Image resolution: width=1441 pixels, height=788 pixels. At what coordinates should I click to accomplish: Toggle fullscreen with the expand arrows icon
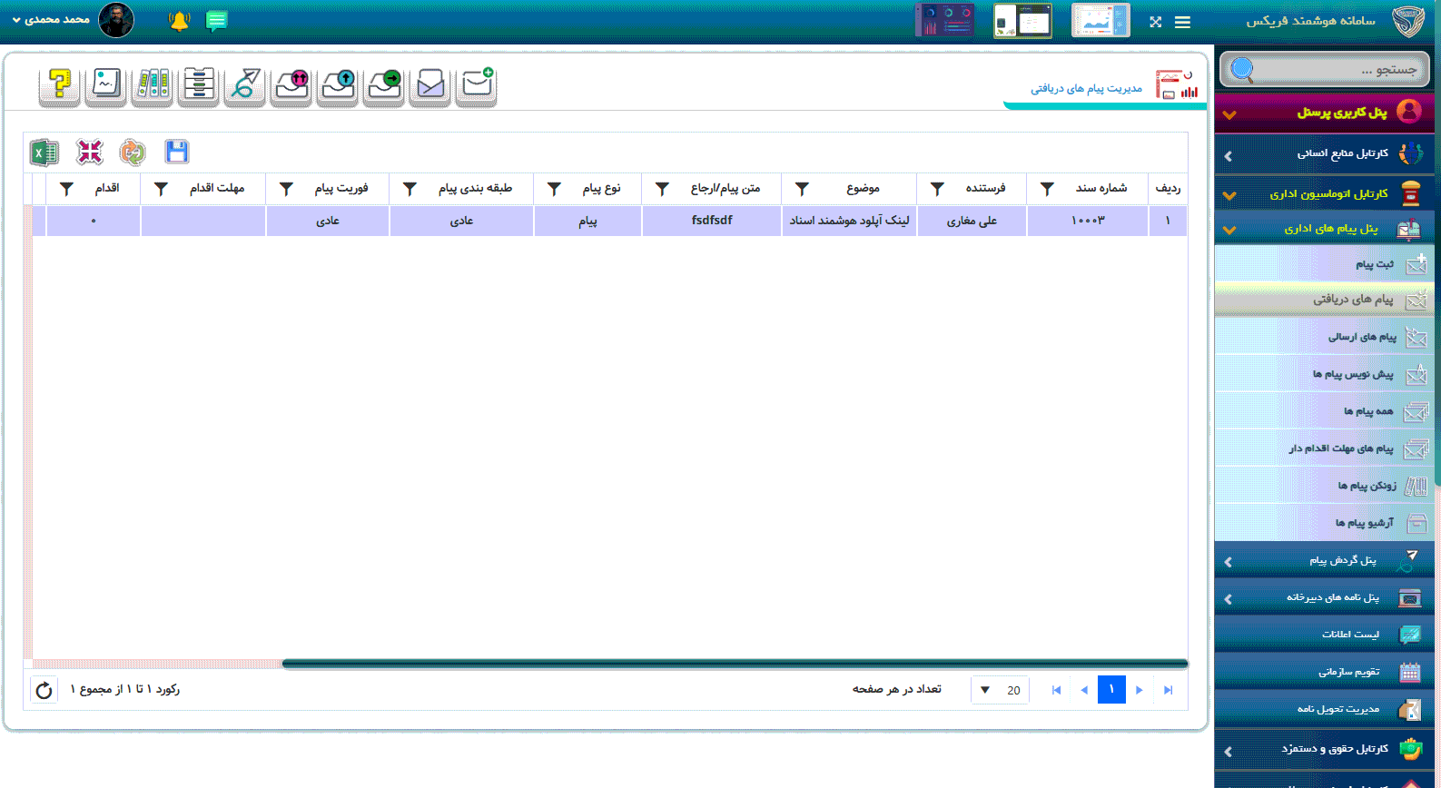1155,22
